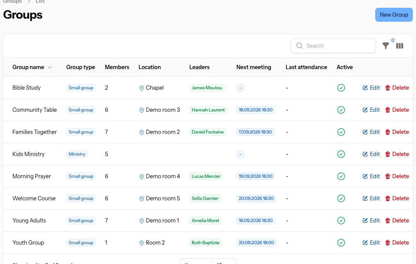
Task: Click the Demo room 3 location pin icon
Action: pos(141,110)
